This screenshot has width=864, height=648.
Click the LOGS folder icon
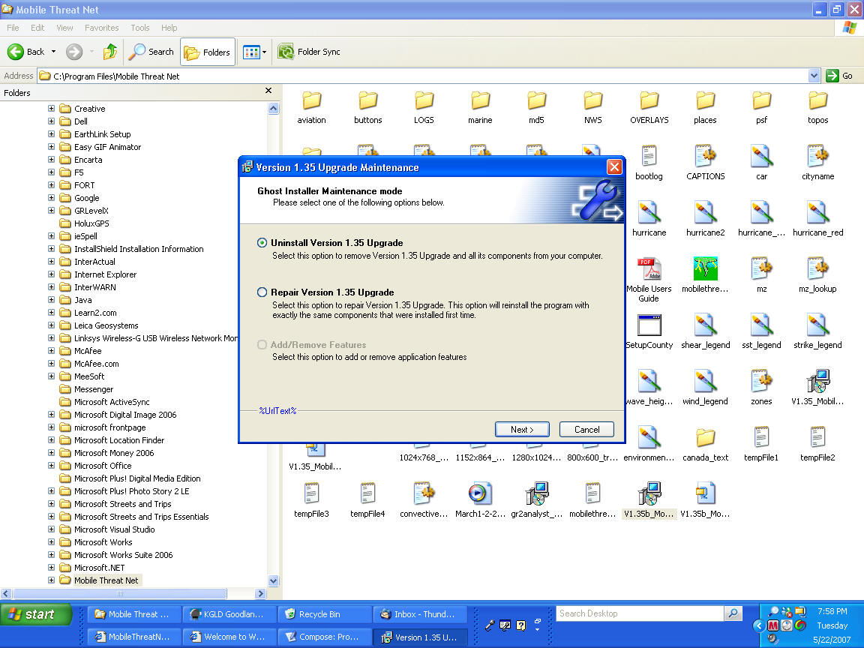[x=424, y=100]
